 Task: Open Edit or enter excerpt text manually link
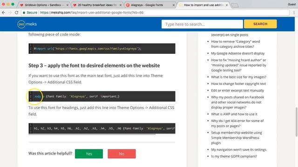coord(237,90)
